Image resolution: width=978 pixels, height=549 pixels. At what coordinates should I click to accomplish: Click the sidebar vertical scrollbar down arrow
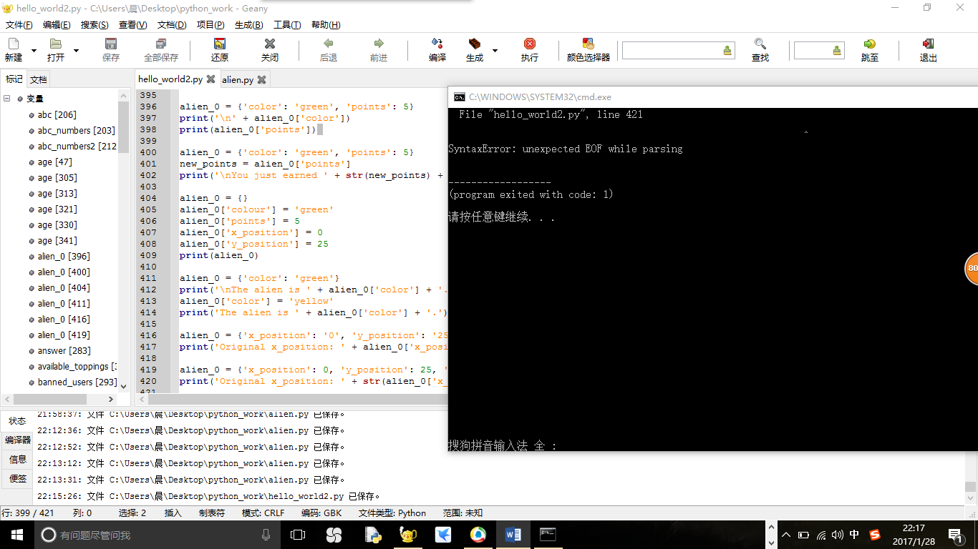[123, 386]
